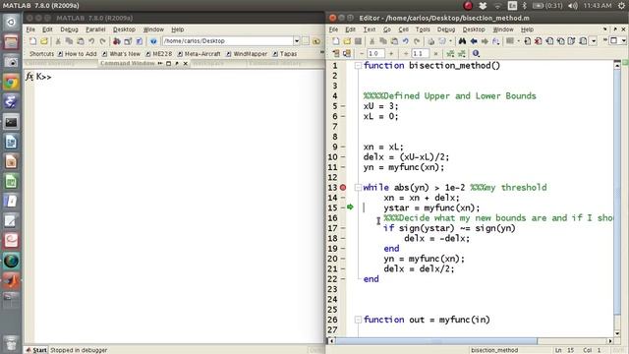The image size is (629, 354).
Task: Open Google Chrome from the Ubuntu dock
Action: (11, 82)
